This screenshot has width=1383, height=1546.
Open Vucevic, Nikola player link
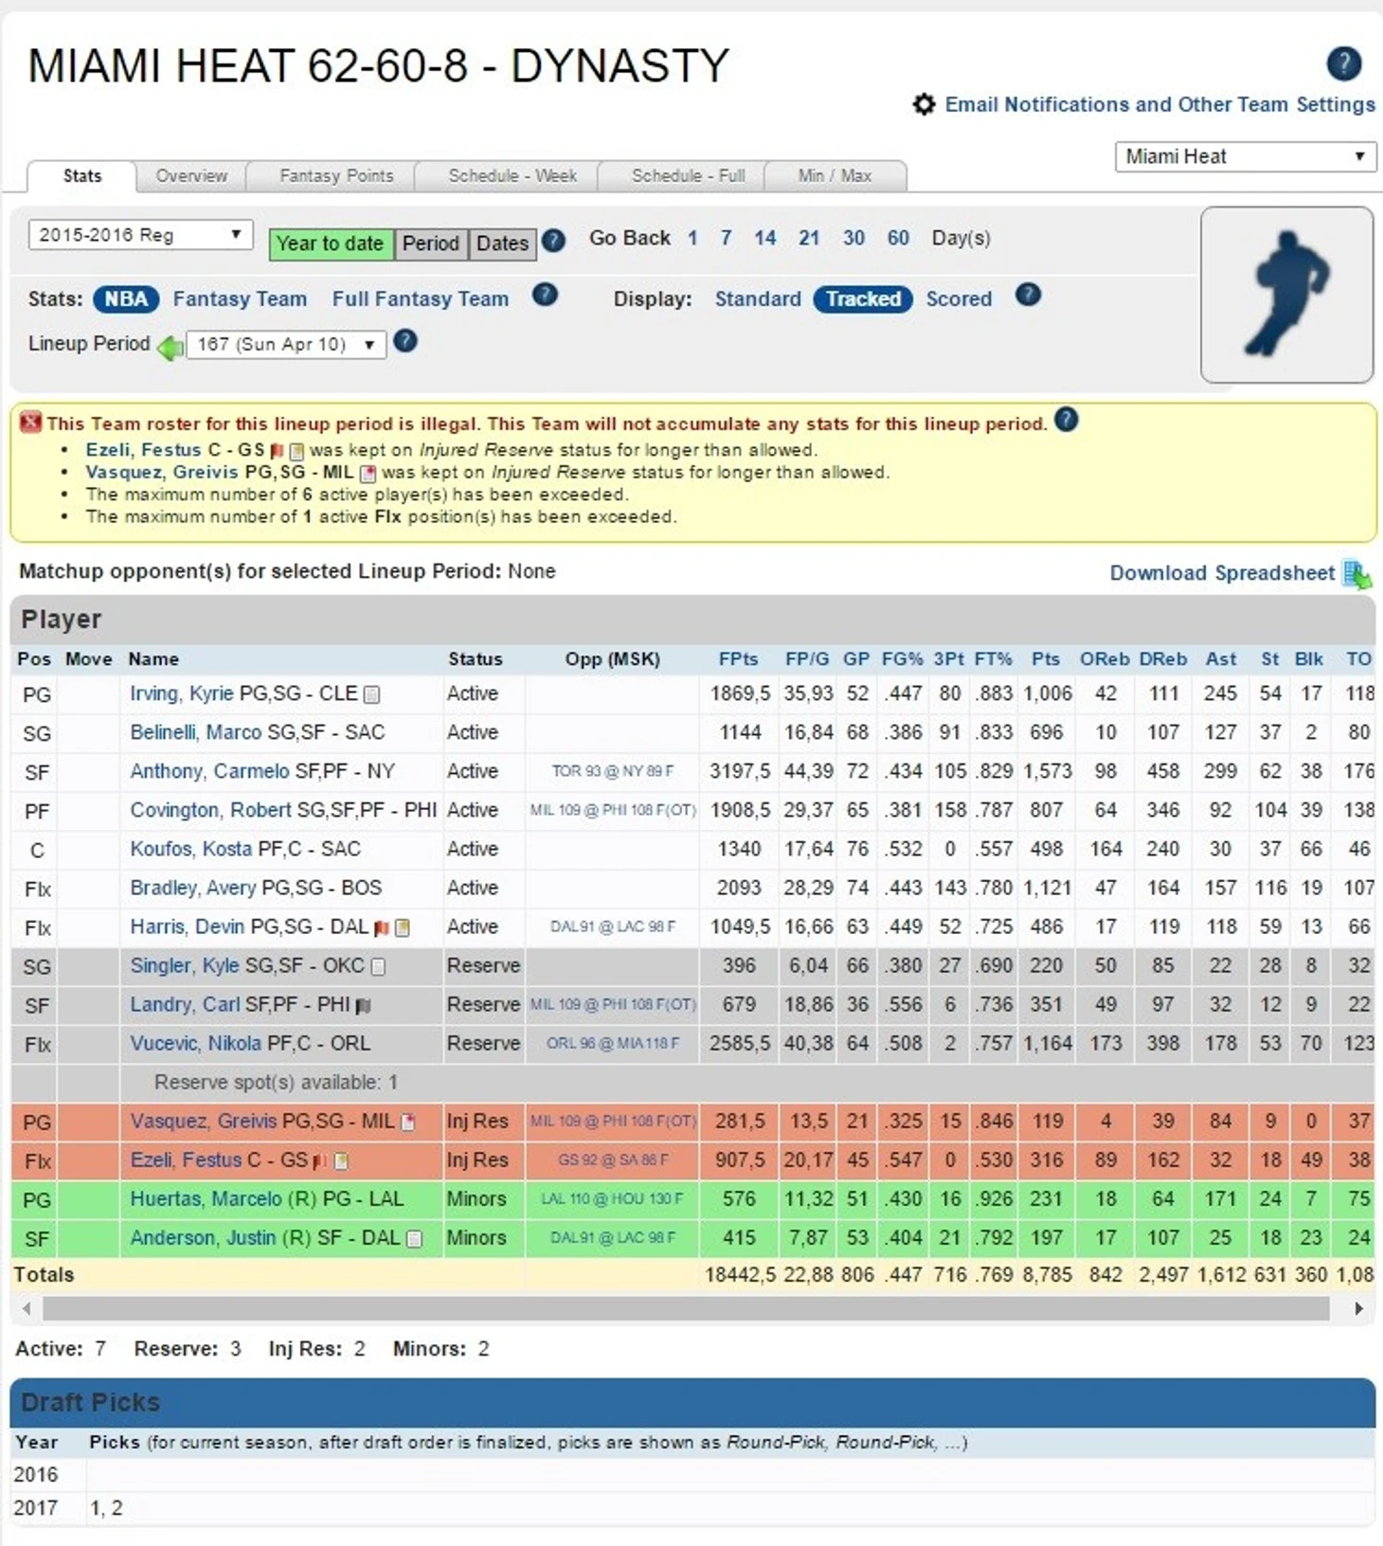(x=195, y=1043)
